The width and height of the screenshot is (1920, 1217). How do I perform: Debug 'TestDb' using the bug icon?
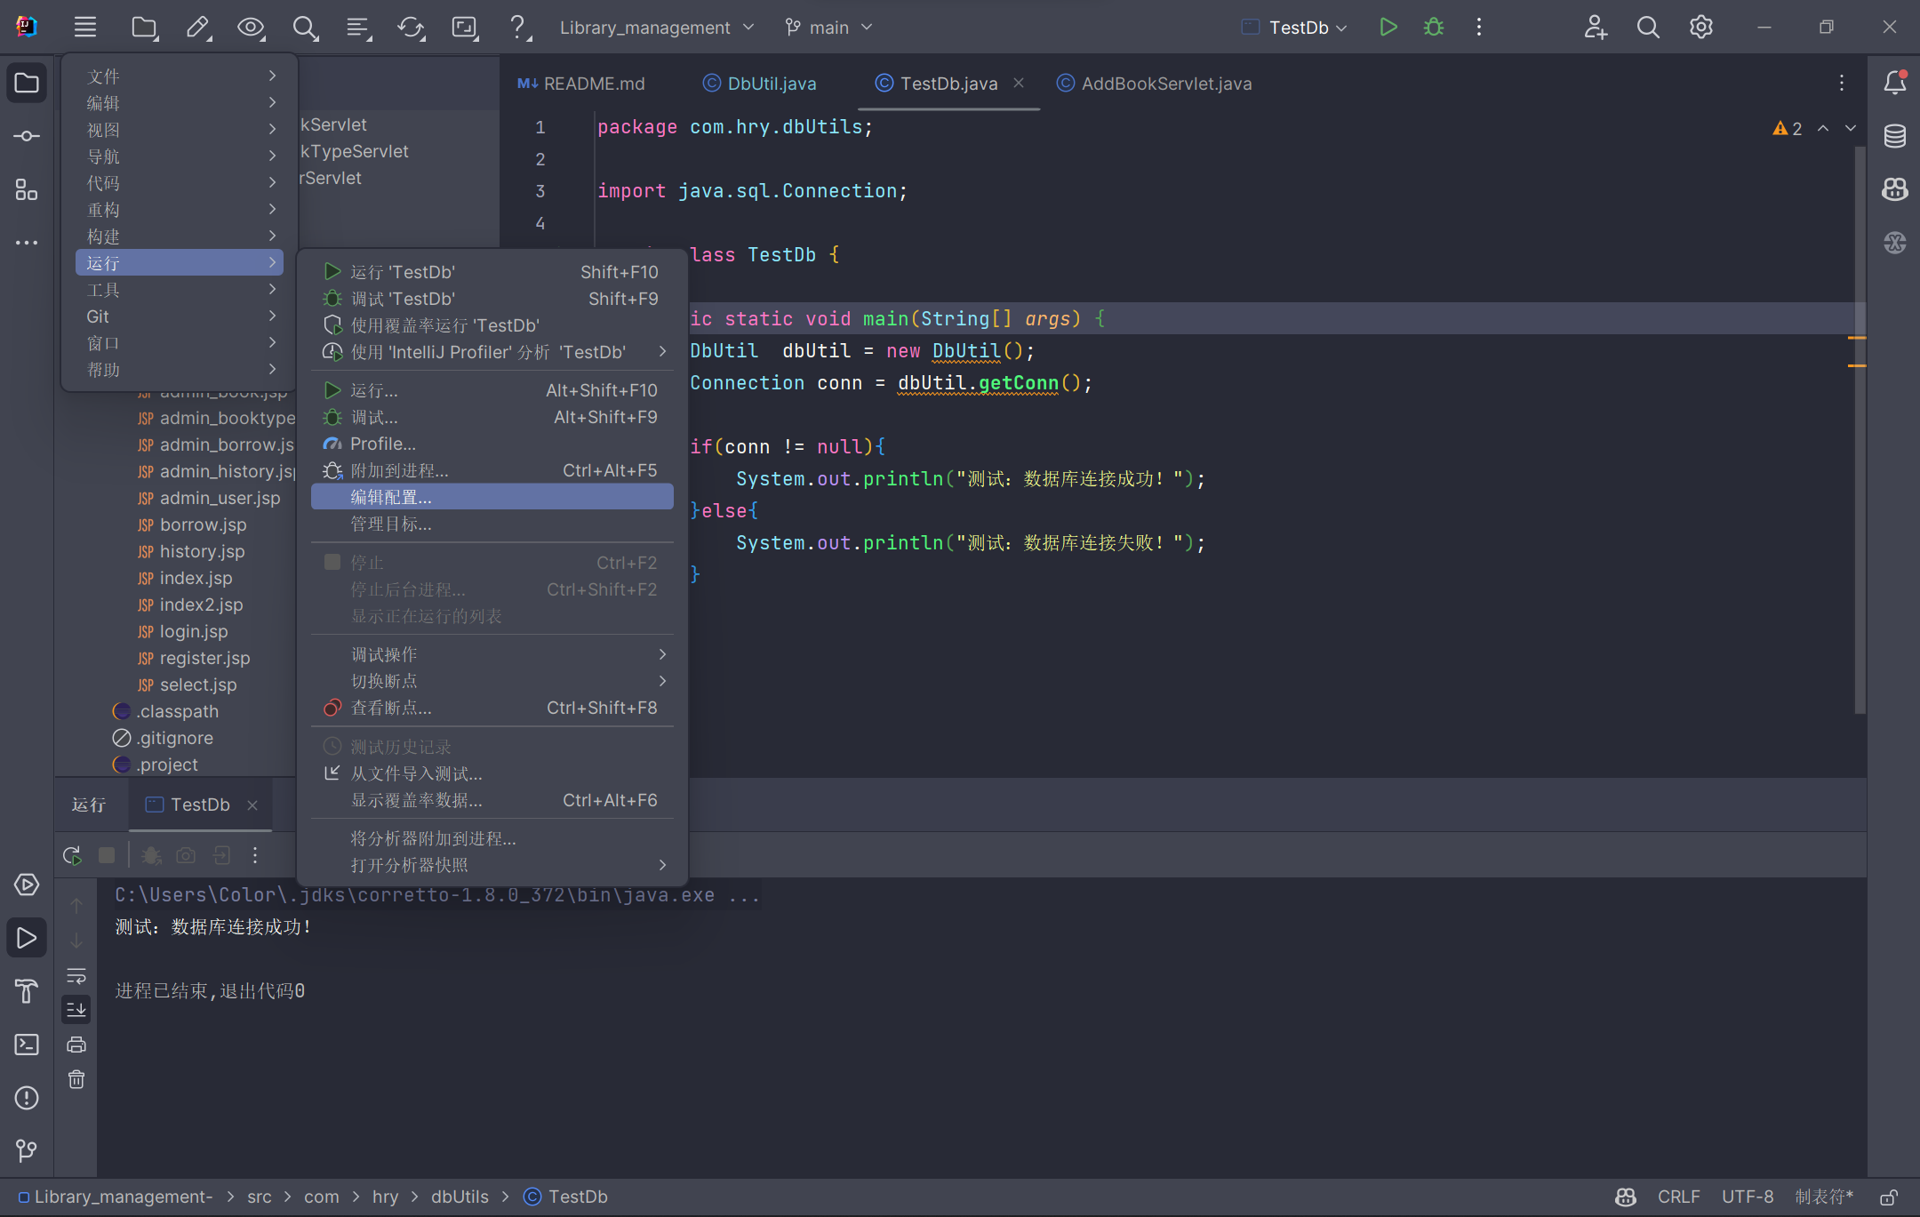click(x=1433, y=27)
